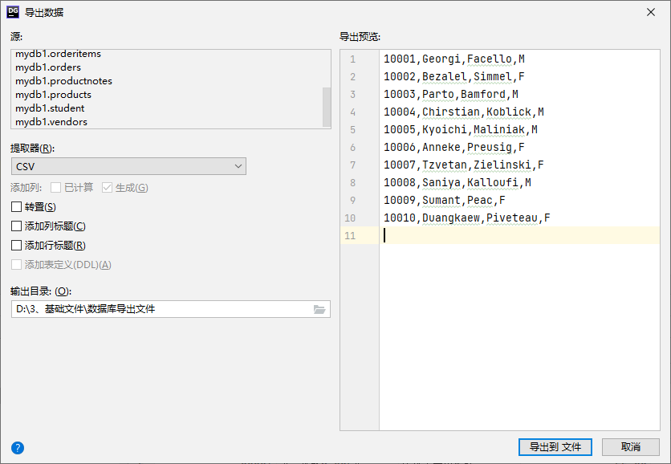
Task: Select mydb1.vendors in source list
Action: [51, 122]
